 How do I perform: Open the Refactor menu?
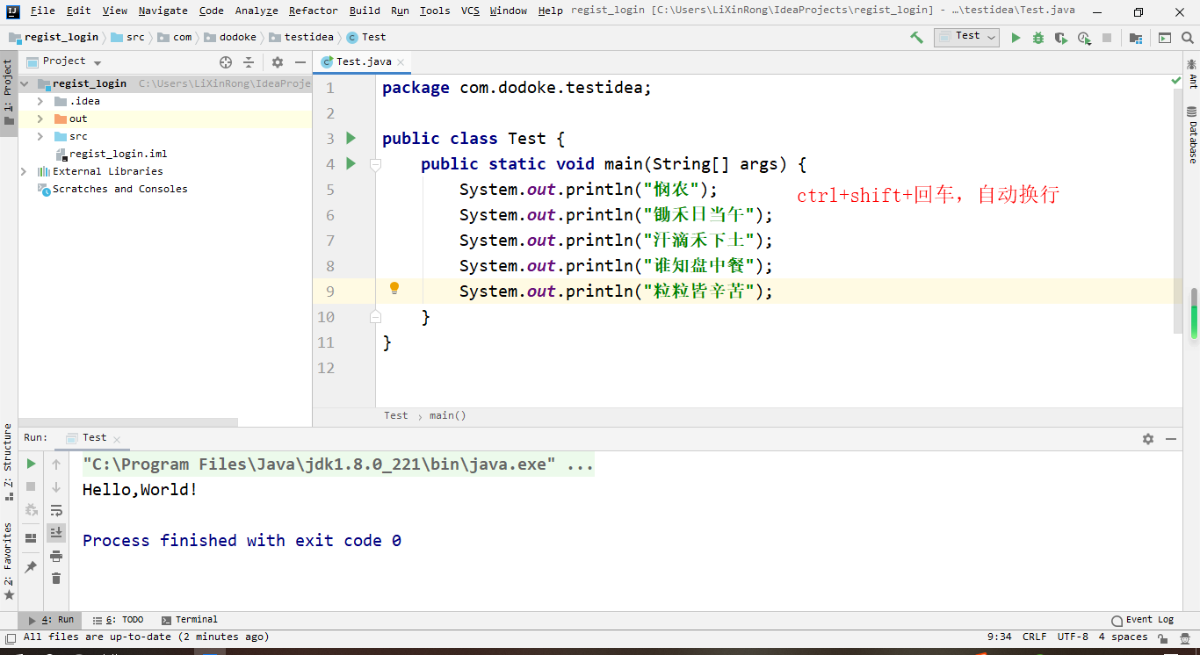coord(313,11)
